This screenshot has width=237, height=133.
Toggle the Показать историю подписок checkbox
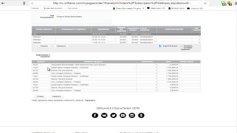[x=182, y=46]
